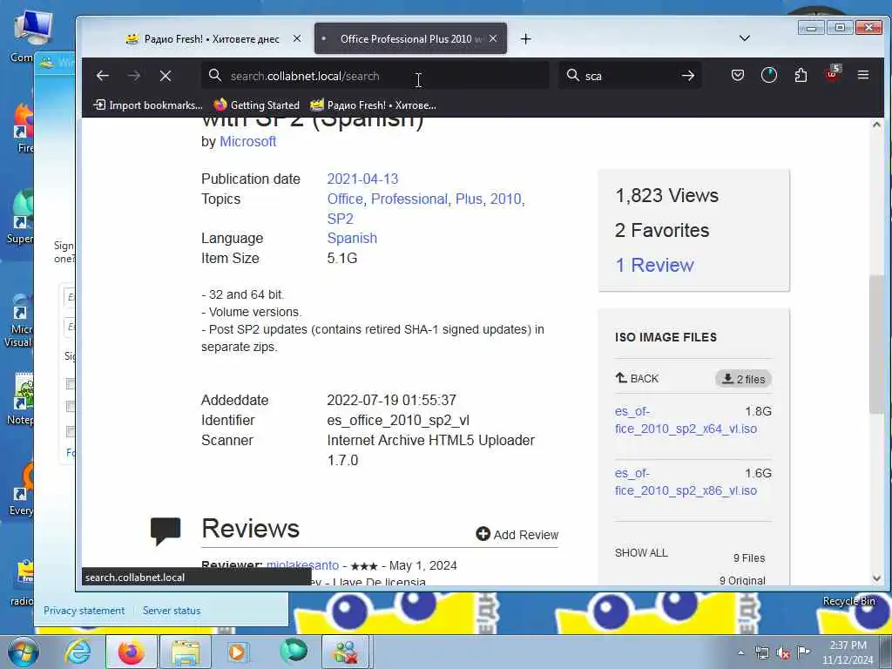The image size is (892, 669).
Task: Open Getting Started bookmark
Action: tap(257, 105)
